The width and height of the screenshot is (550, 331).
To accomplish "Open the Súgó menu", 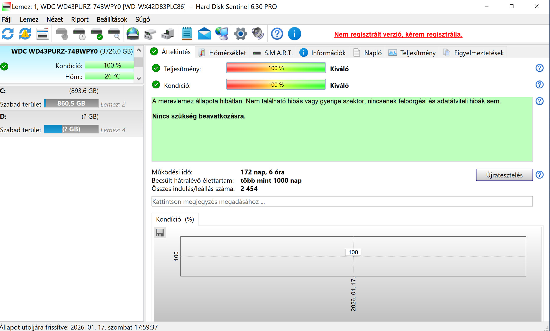I will pyautogui.click(x=143, y=19).
